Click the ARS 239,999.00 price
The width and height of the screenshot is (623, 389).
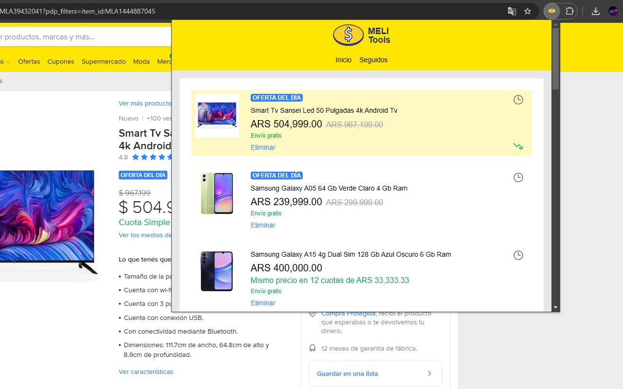click(x=286, y=202)
